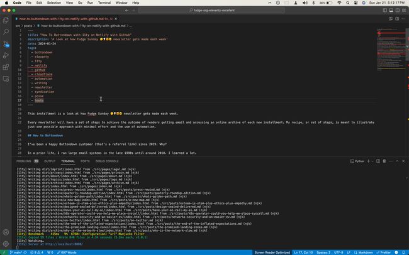Click Prettier formatter status item

click(383, 252)
